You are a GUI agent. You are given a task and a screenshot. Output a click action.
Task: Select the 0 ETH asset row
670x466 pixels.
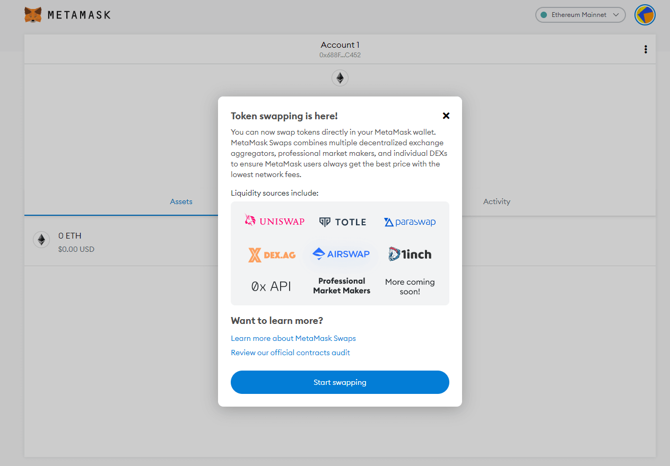click(340, 241)
